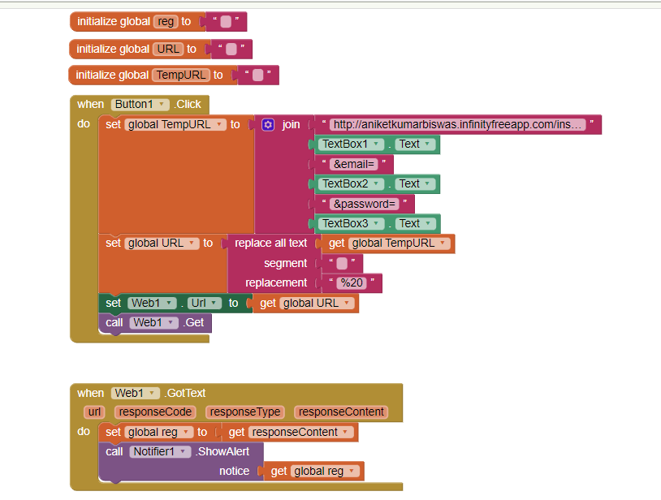Edit the &password= text string

[x=364, y=204]
